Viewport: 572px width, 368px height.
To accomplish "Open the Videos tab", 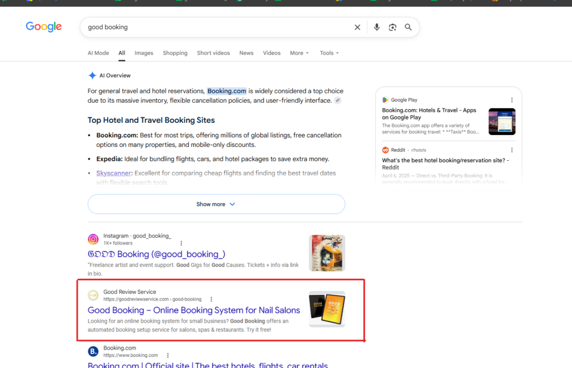I will pos(272,53).
